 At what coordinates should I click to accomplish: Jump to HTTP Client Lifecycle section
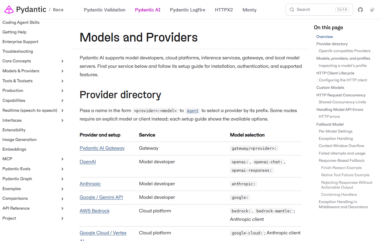(335, 73)
